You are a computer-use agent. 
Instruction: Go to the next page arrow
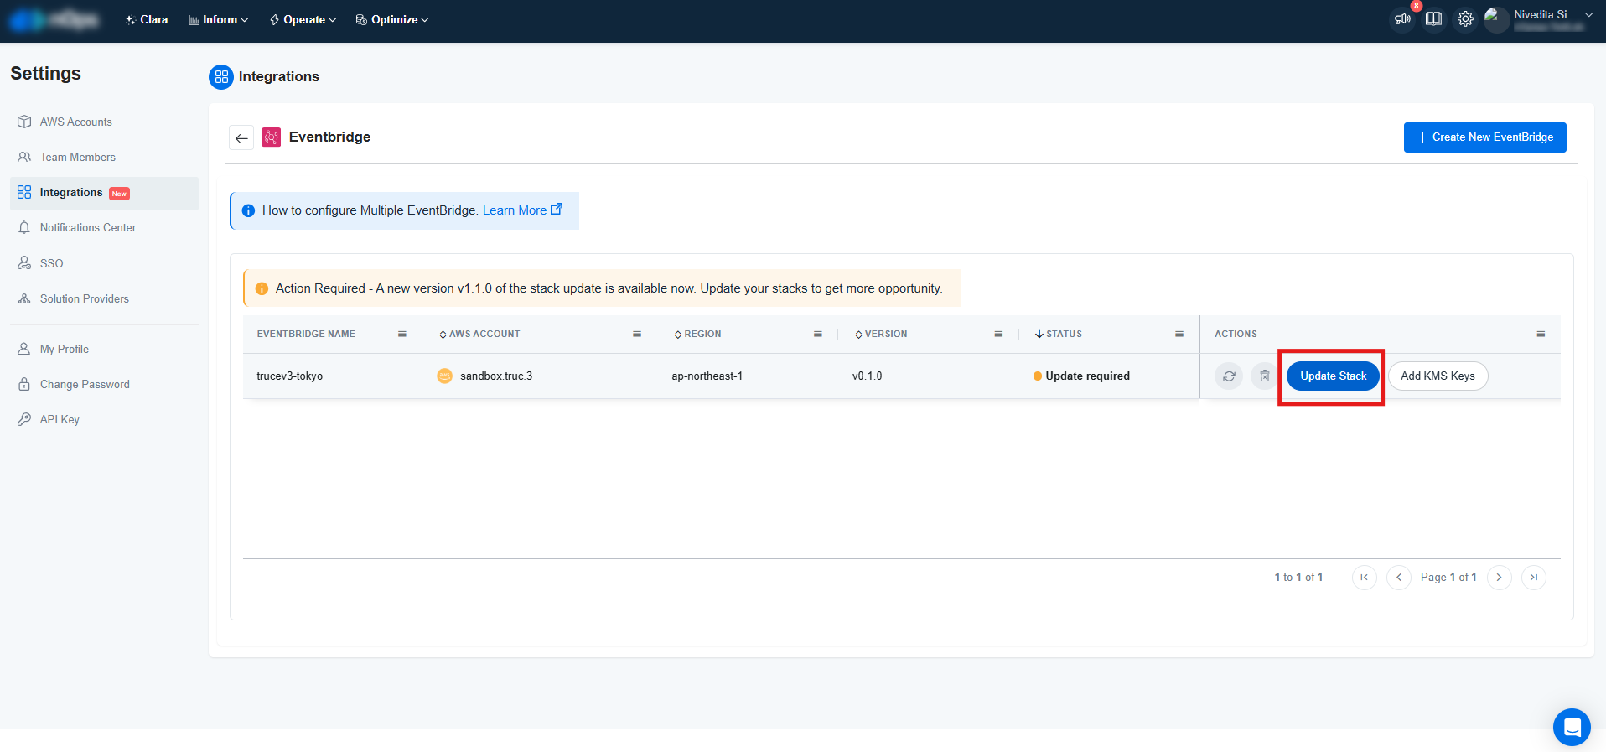(x=1499, y=578)
